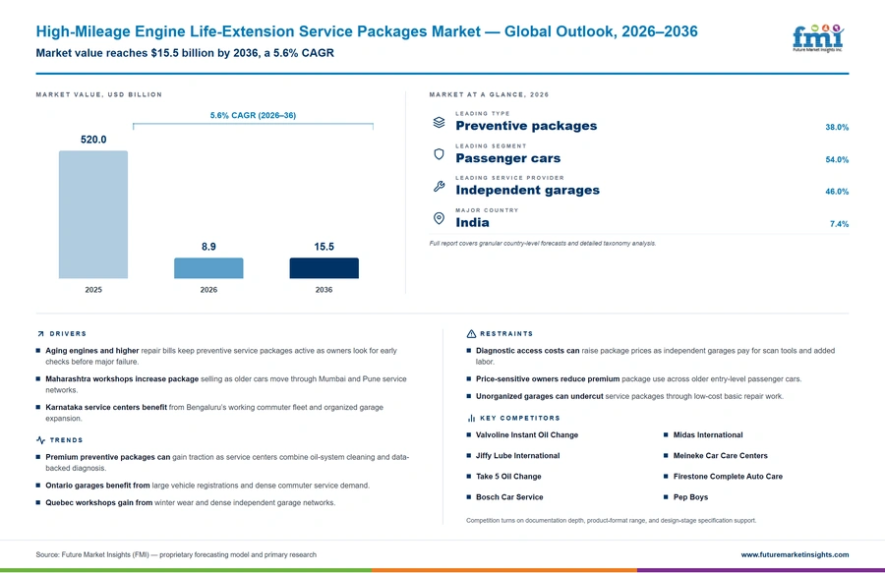Select the 2025 bar labeled 520.0
Screen dimensions: 885x573
coord(93,214)
